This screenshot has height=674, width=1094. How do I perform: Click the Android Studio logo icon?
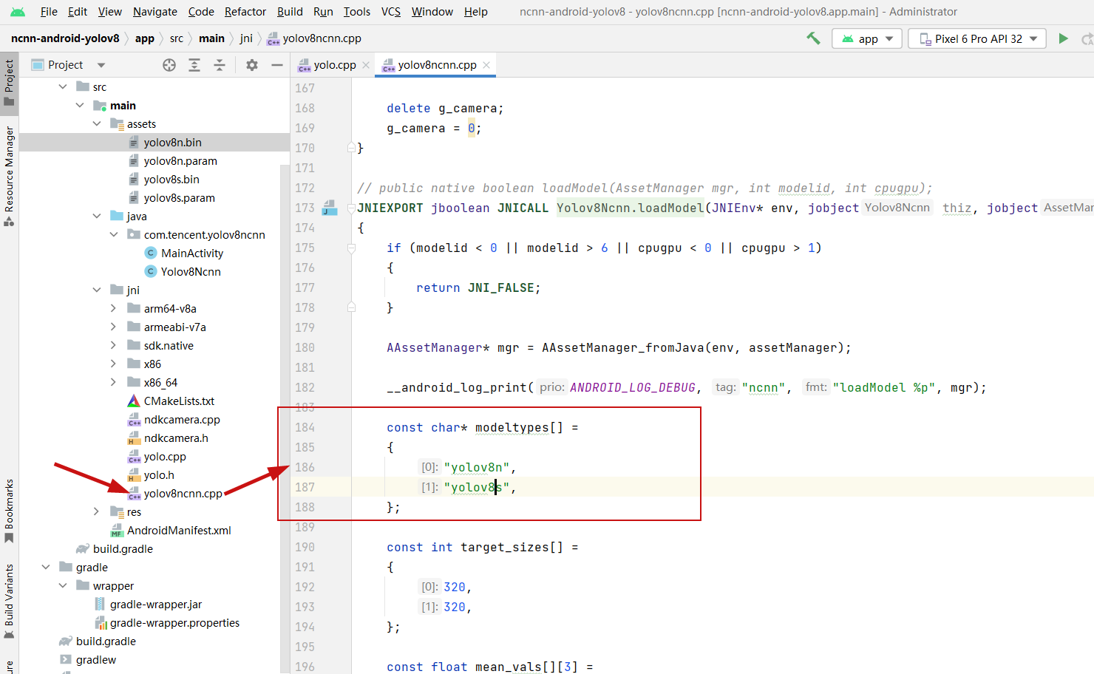click(x=18, y=12)
